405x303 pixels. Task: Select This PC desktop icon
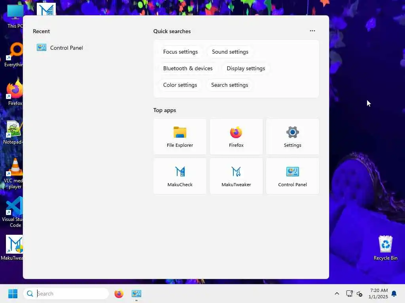(x=15, y=16)
